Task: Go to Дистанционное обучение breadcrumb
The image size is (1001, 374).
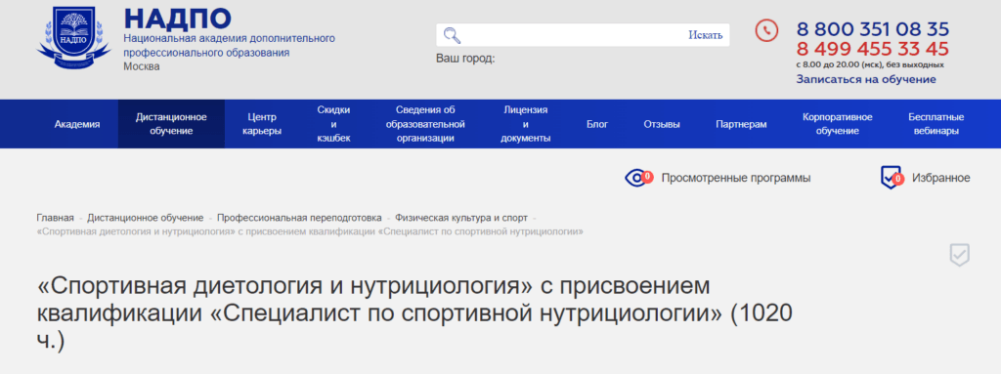Action: point(146,218)
